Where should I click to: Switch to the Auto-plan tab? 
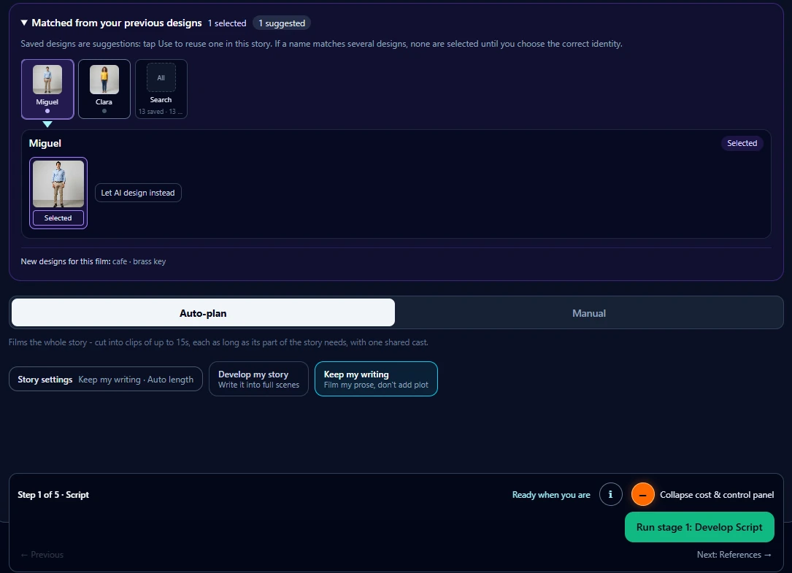tap(203, 312)
